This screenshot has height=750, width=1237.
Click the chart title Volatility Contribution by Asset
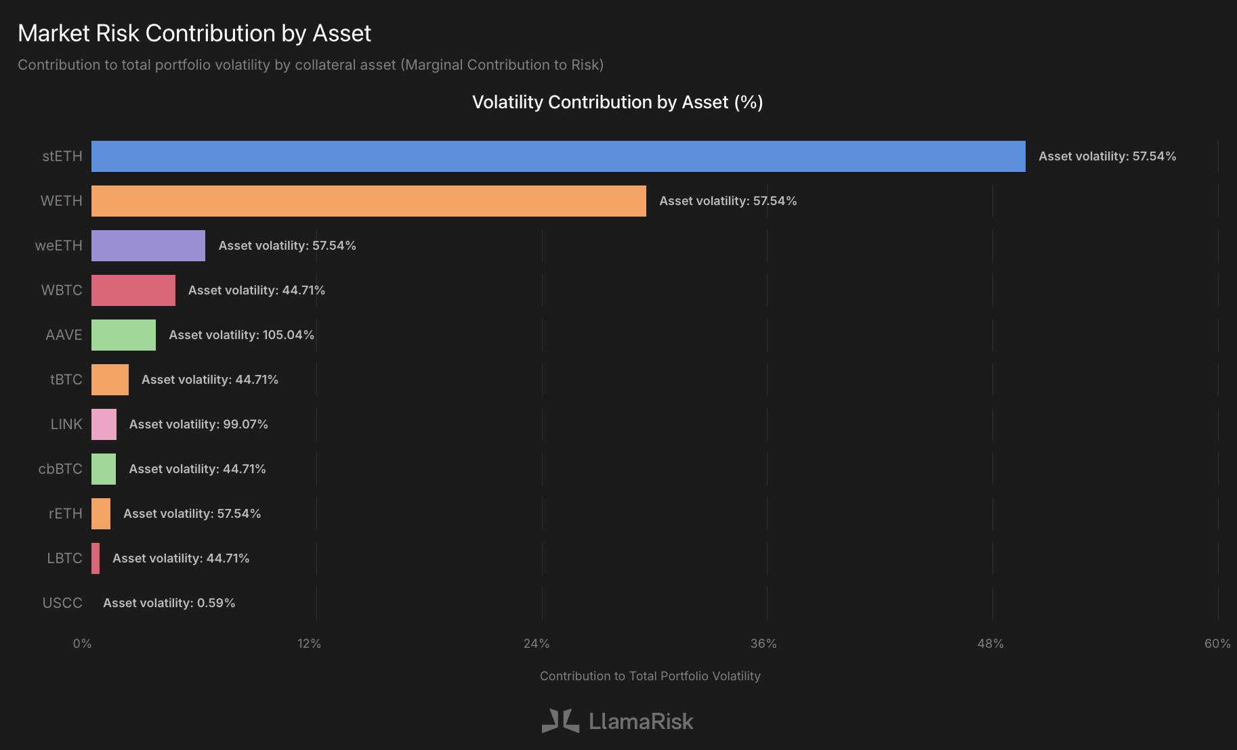tap(617, 102)
